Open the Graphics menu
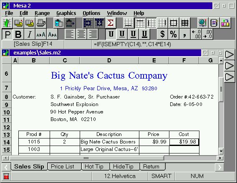The image size is (237, 183). (x=66, y=13)
